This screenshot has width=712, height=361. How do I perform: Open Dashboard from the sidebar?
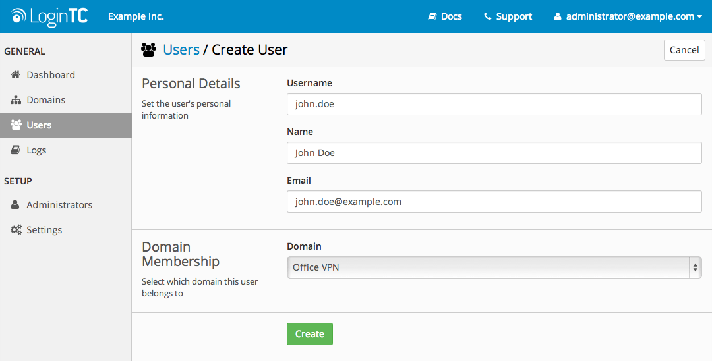51,75
